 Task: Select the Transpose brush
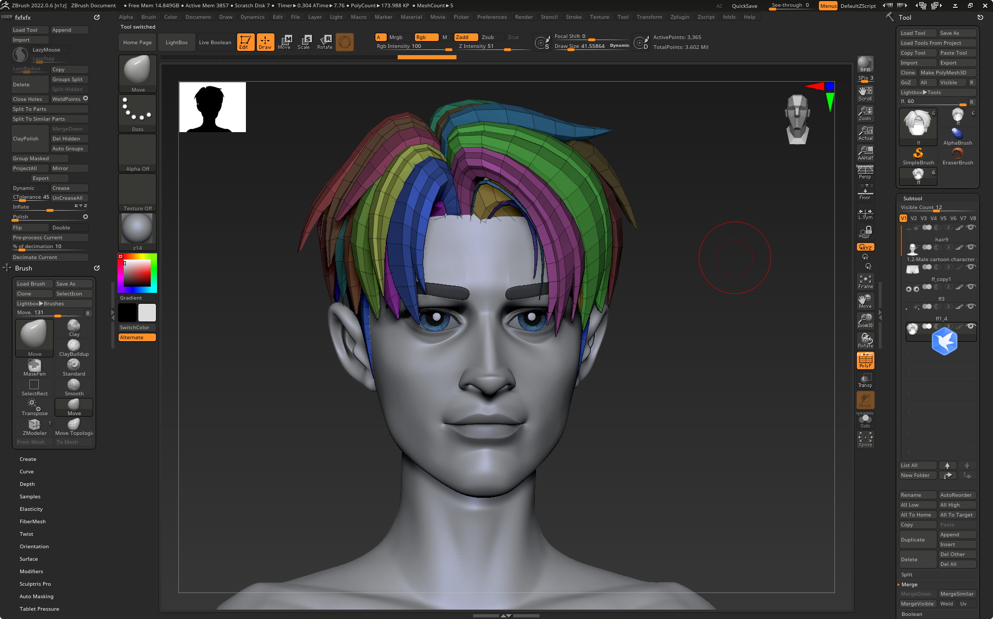click(34, 407)
